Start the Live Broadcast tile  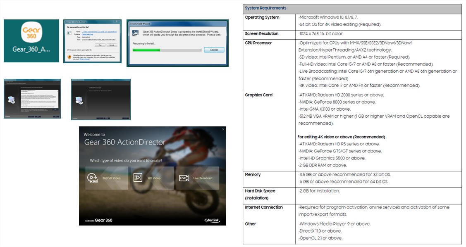coord(198,178)
